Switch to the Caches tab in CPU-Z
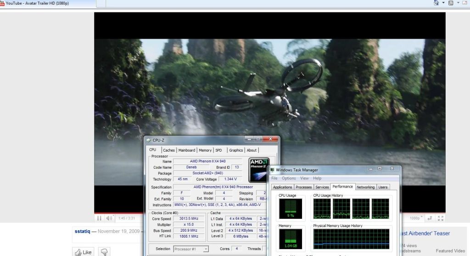 pos(169,150)
